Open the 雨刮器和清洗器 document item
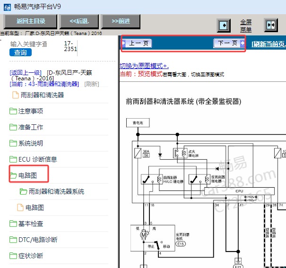Image resolution: width=286 pixels, height=268 pixels. [x=42, y=95]
